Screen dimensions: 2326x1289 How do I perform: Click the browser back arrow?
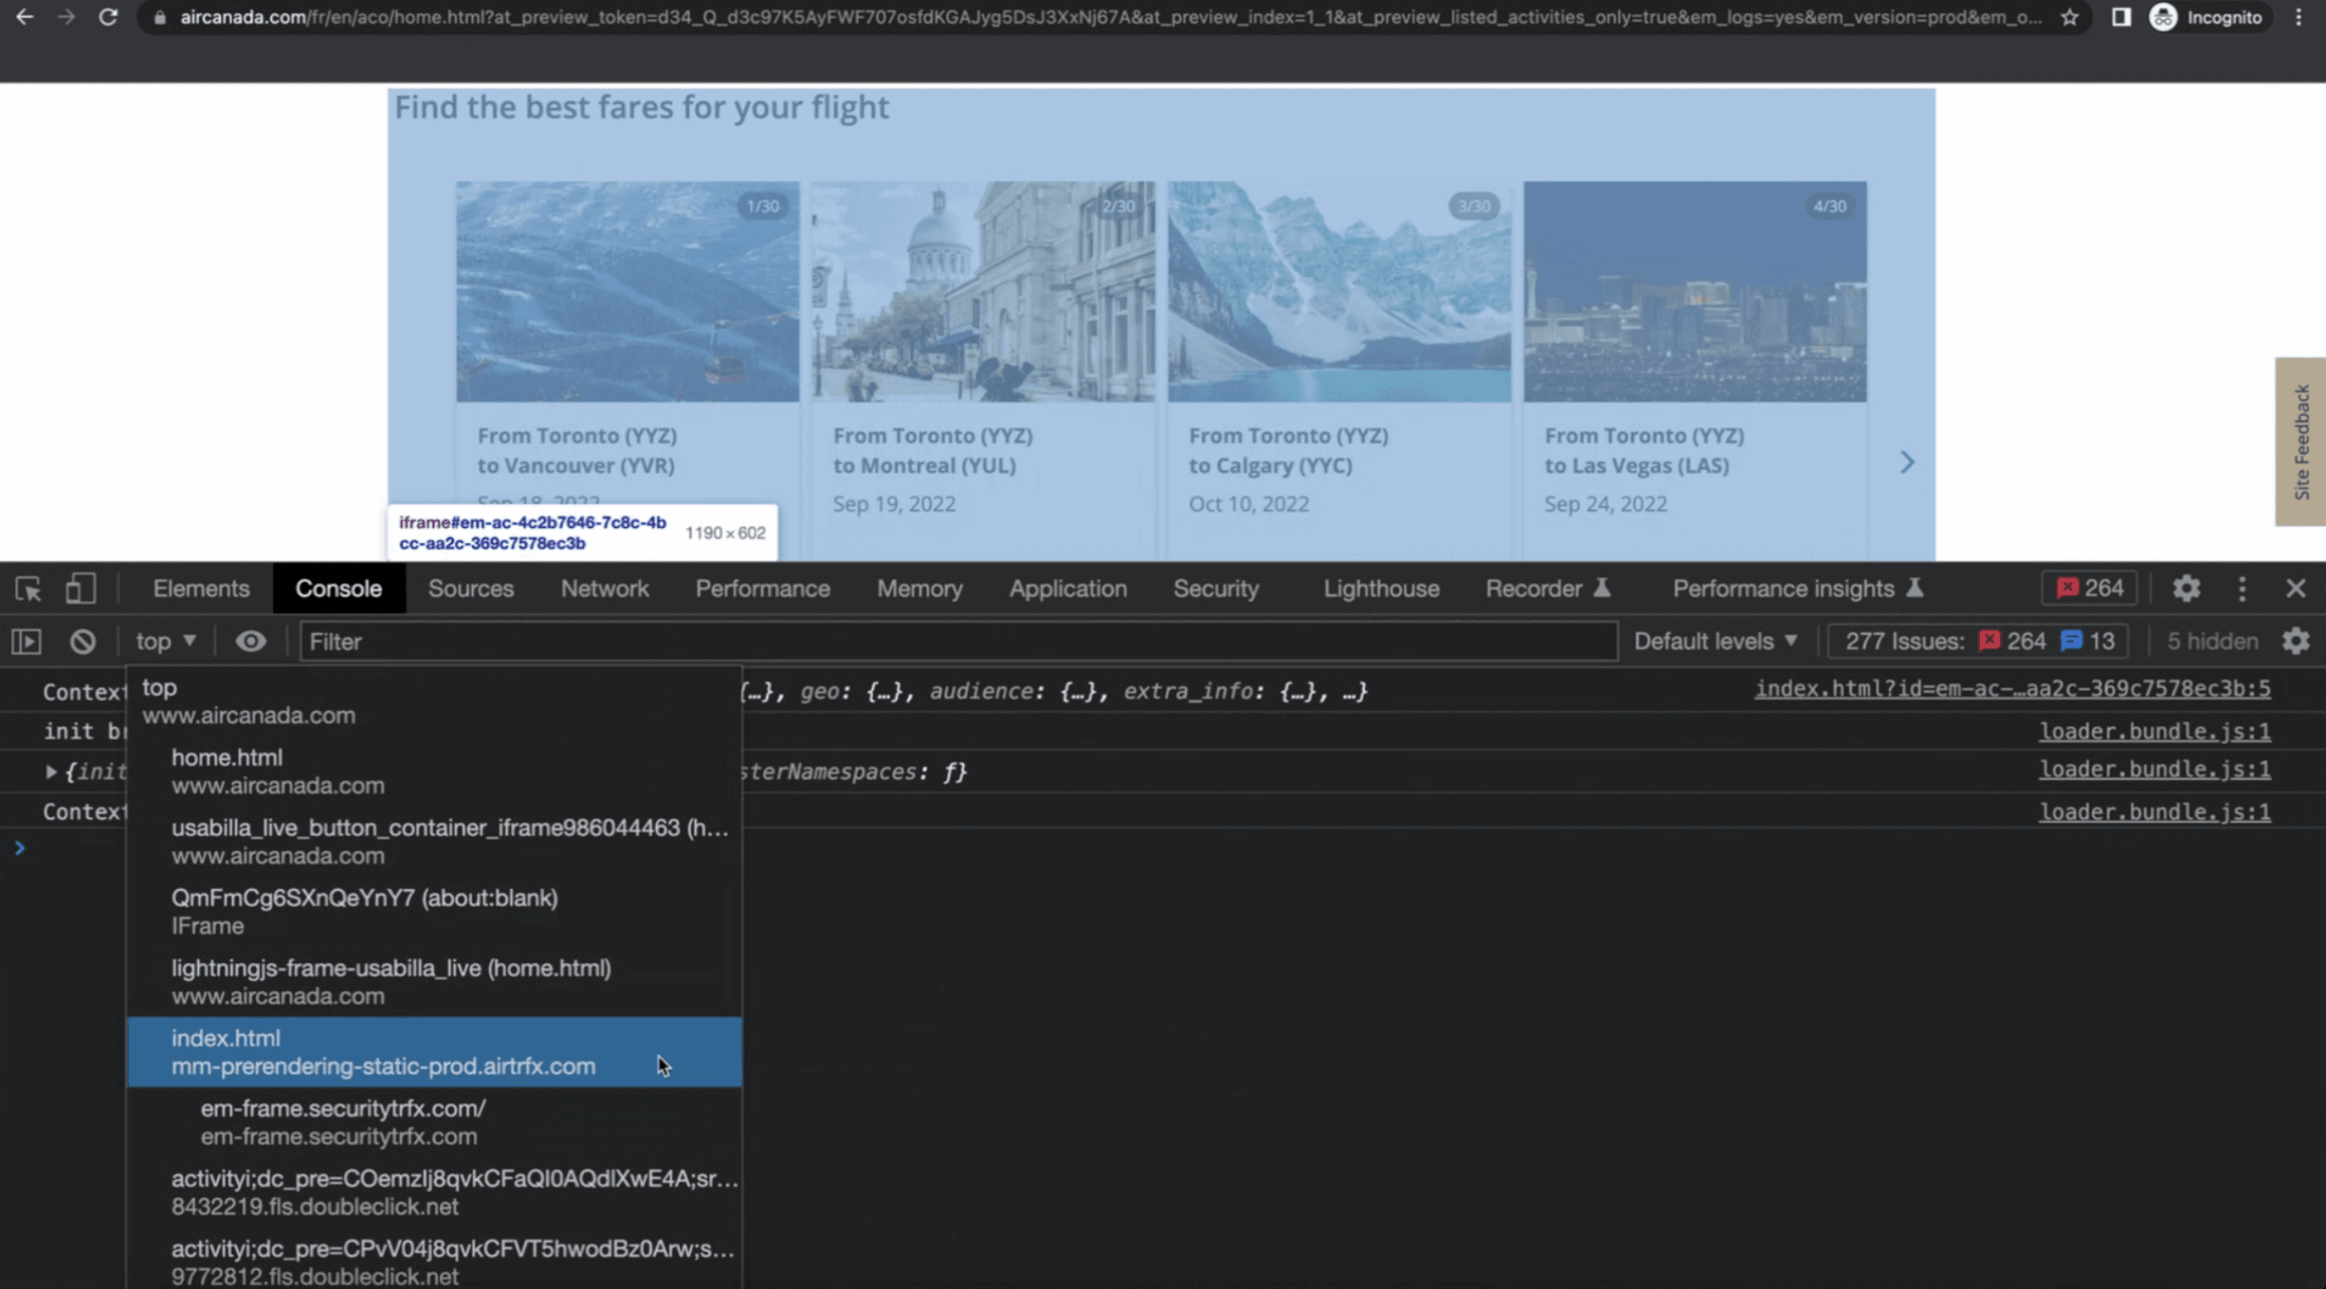25,16
